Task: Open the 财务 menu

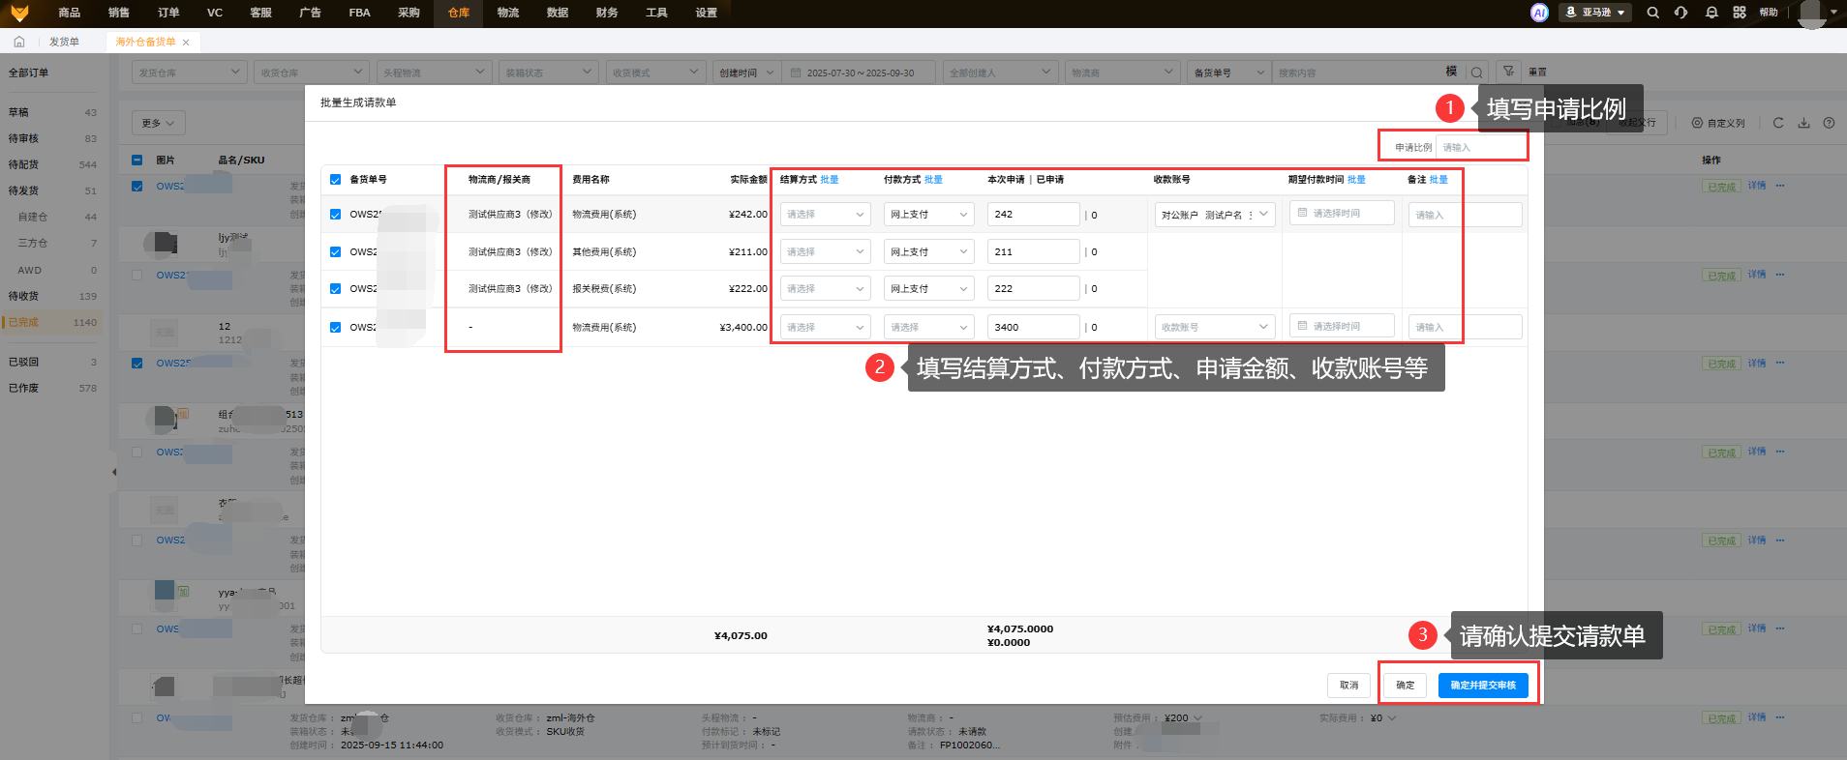Action: click(x=607, y=13)
